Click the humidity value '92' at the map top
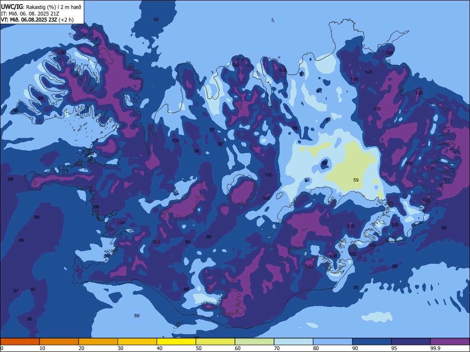470x352 pixels. 156,19
